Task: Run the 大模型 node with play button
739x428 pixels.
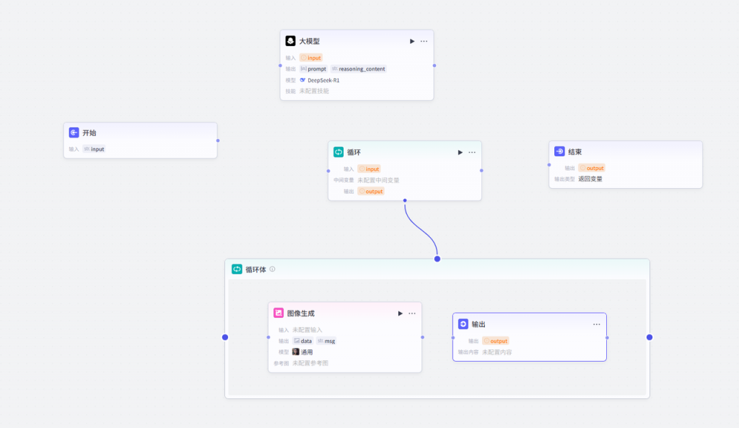Action: pyautogui.click(x=412, y=41)
